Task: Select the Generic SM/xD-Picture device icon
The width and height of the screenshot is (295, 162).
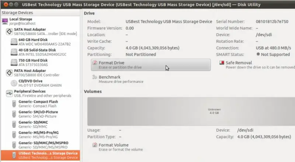Action: click(x=14, y=114)
